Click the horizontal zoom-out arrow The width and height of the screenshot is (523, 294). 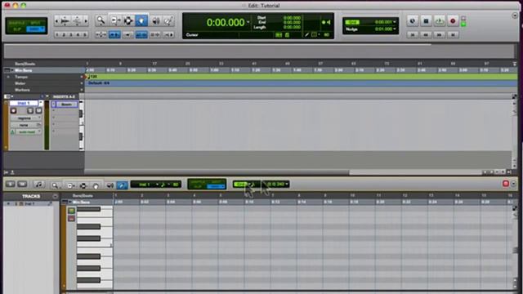[x=56, y=21]
